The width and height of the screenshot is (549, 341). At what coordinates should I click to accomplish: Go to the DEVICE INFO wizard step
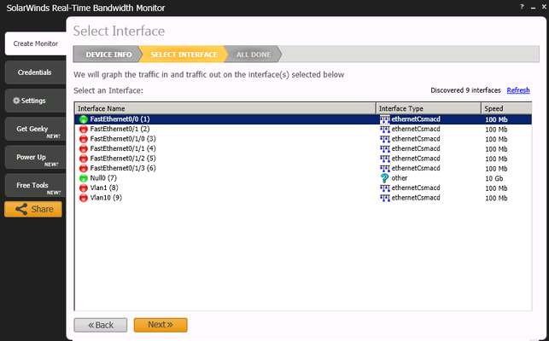tap(108, 55)
